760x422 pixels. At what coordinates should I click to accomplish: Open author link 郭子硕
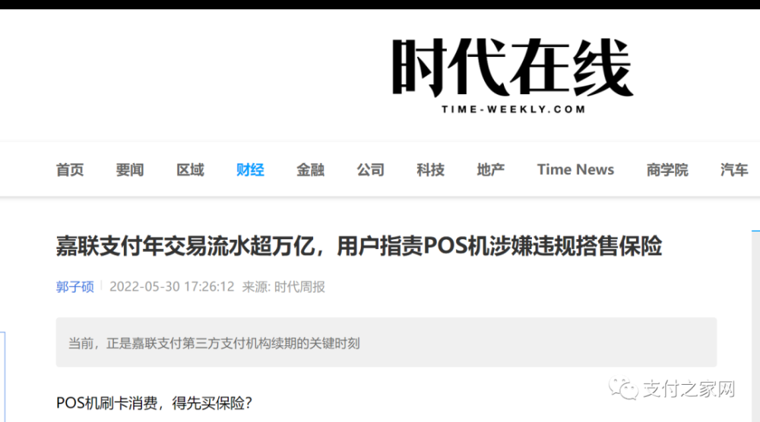pyautogui.click(x=74, y=287)
